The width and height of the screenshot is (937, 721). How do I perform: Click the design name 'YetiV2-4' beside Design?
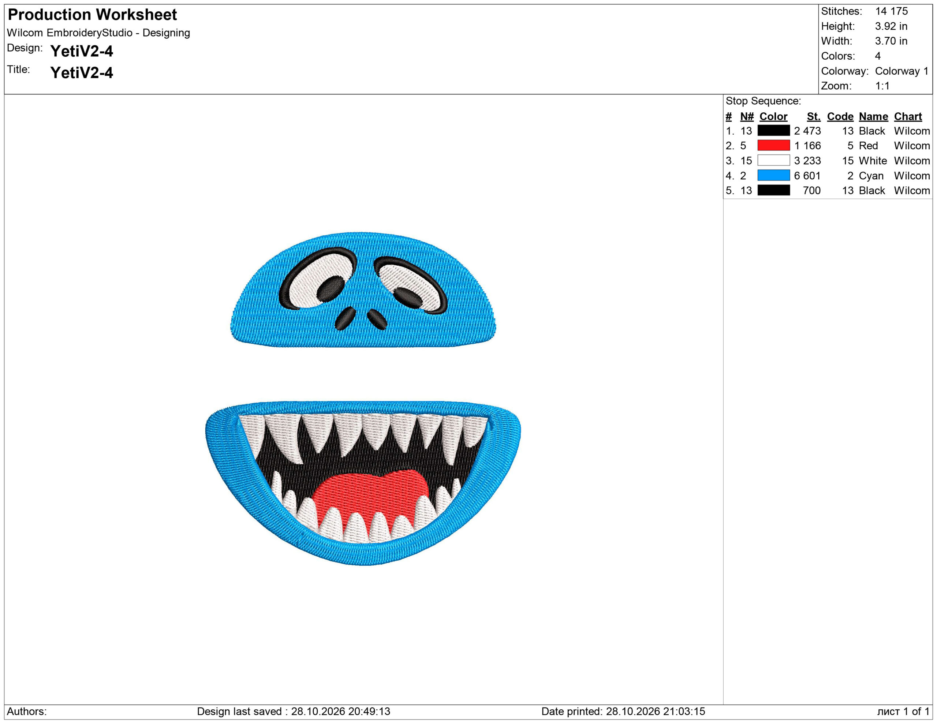point(82,51)
